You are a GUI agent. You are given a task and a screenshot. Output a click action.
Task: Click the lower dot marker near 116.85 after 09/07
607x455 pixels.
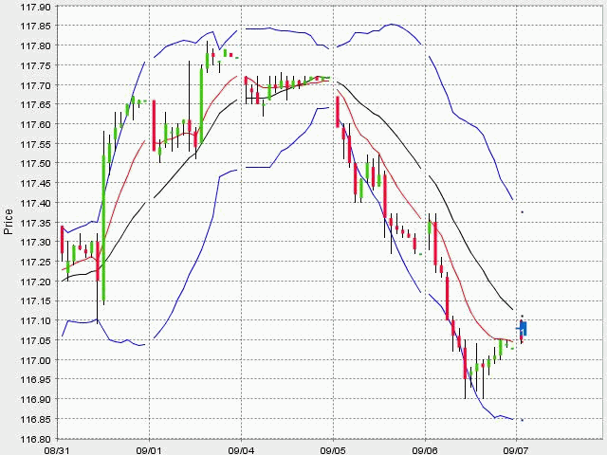(522, 420)
